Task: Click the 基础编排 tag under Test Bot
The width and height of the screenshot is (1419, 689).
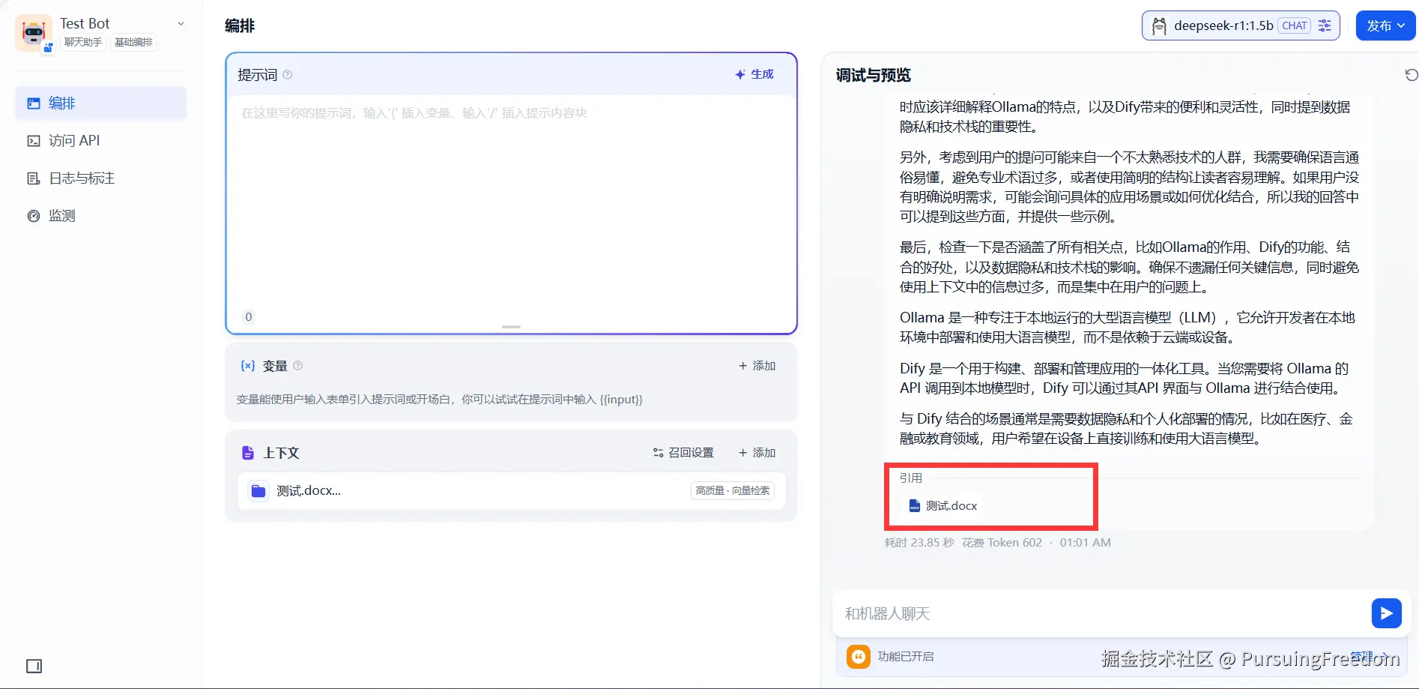Action: pos(133,42)
